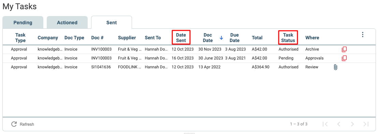Viewport: 379px width, 134px height.
Task: Click the Refresh circular arrow icon
Action: [x=14, y=124]
